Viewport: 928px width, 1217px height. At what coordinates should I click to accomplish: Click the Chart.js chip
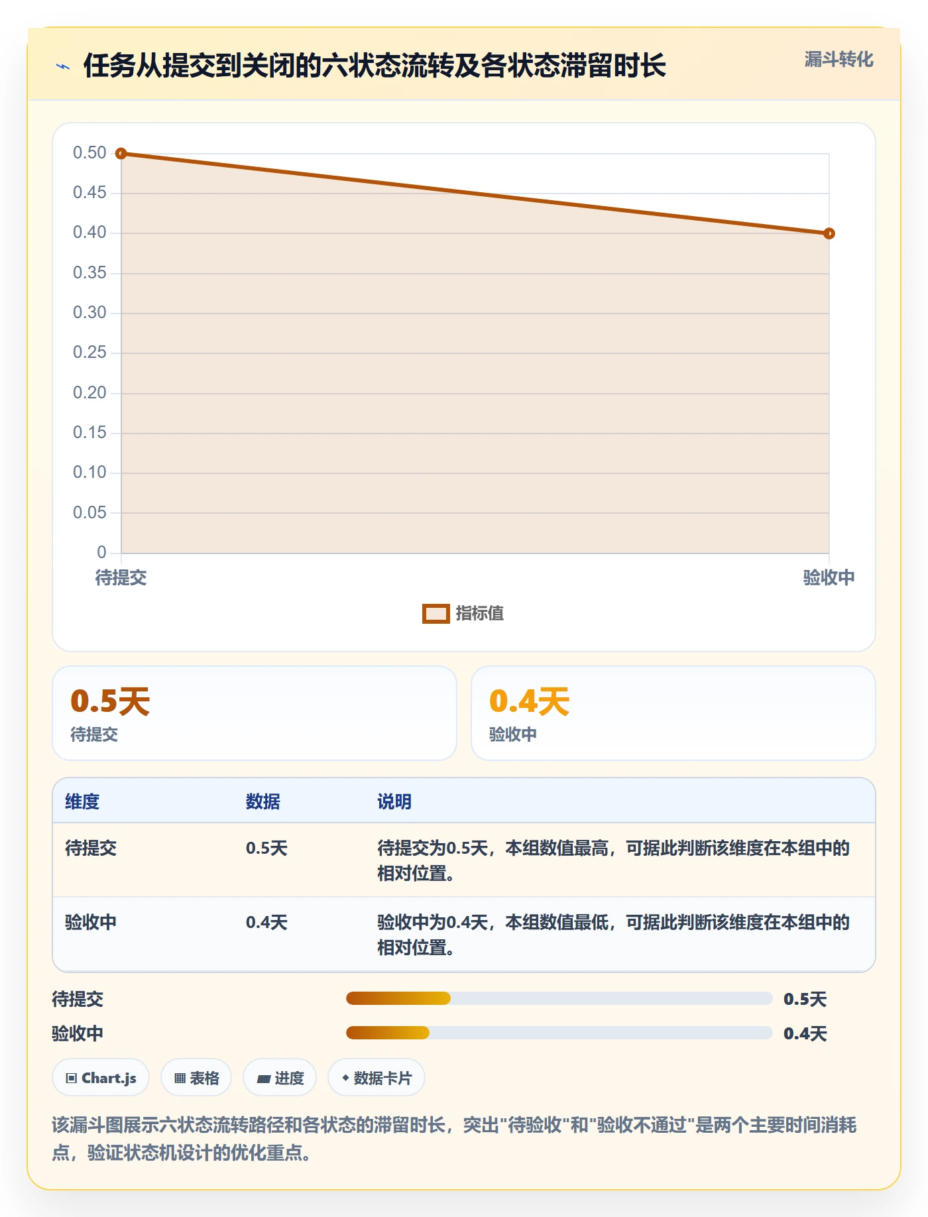(101, 1078)
